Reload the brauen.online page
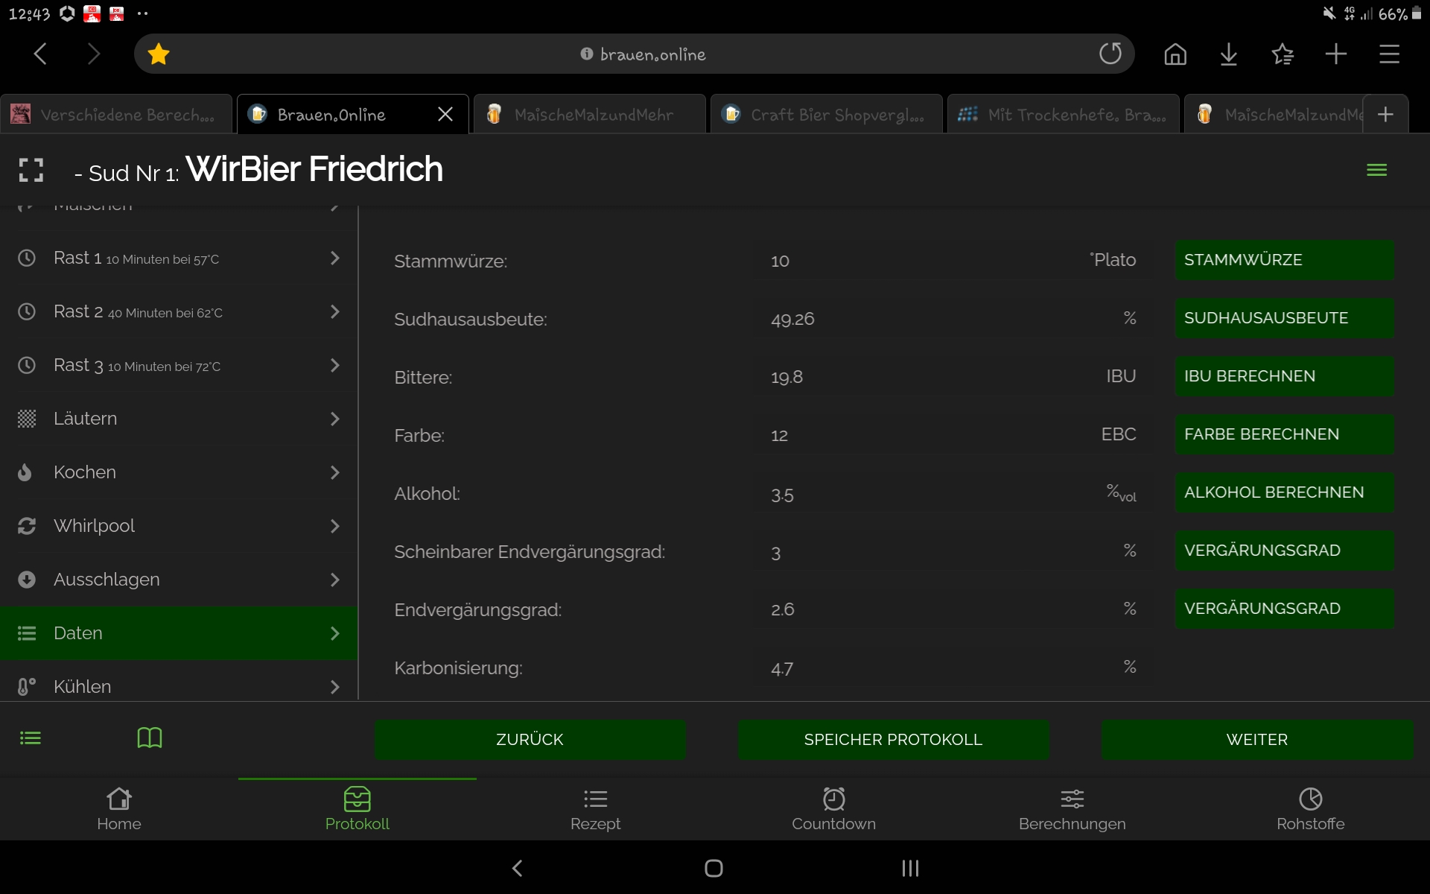1430x894 pixels. [x=1110, y=54]
